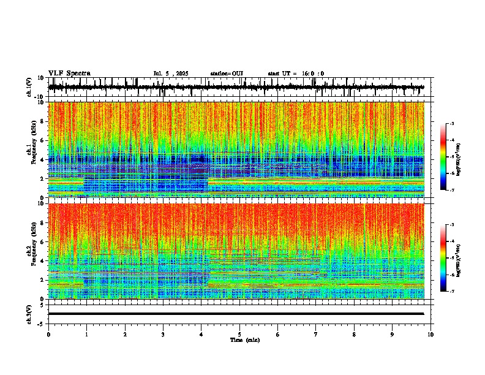Click inside the ch.1 voltage waveform panel
The height and width of the screenshot is (375, 485).
pyautogui.click(x=241, y=87)
